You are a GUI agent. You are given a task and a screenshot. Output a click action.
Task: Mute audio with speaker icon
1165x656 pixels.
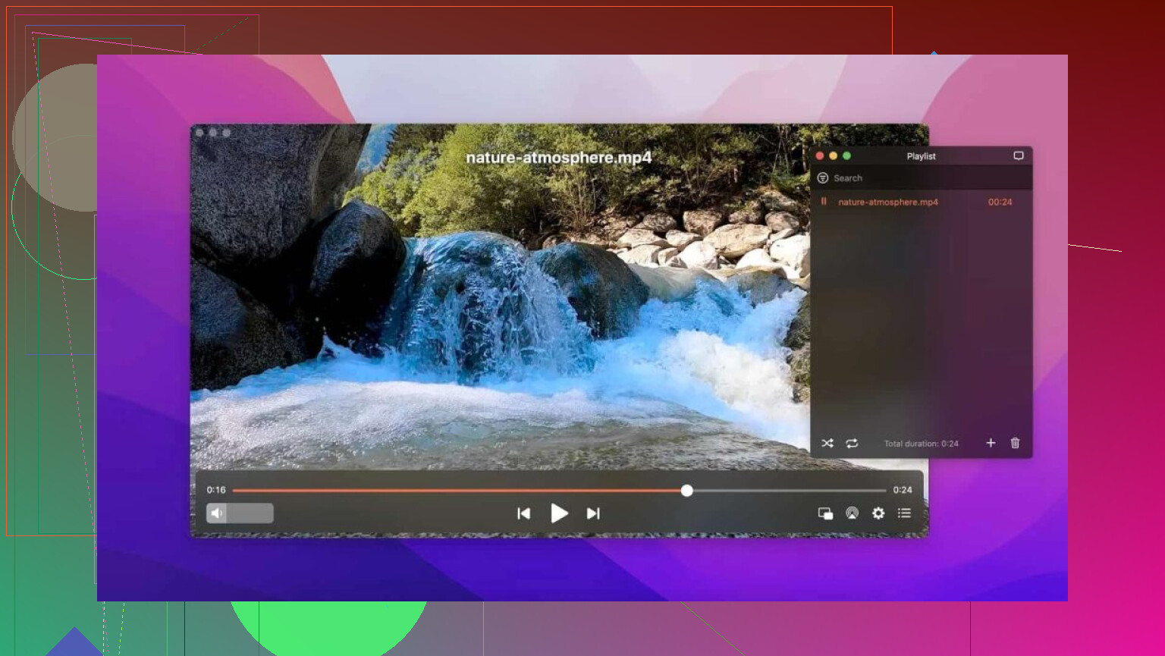(x=217, y=513)
